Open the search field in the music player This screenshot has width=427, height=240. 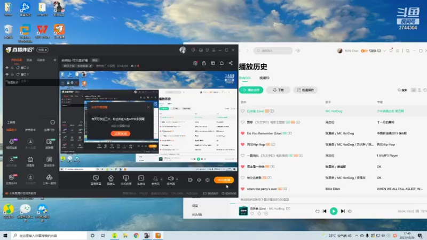[x=273, y=51]
